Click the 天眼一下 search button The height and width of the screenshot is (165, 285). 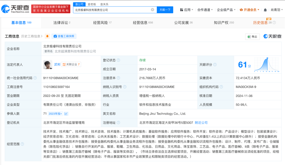[165, 10]
